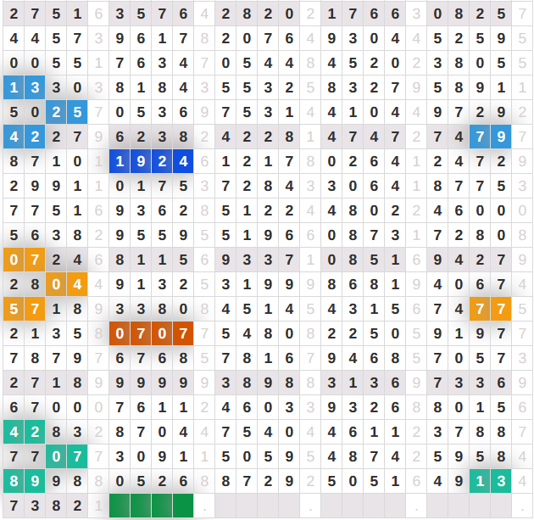Click the second orange 7 in orange 77 pair

pyautogui.click(x=502, y=309)
